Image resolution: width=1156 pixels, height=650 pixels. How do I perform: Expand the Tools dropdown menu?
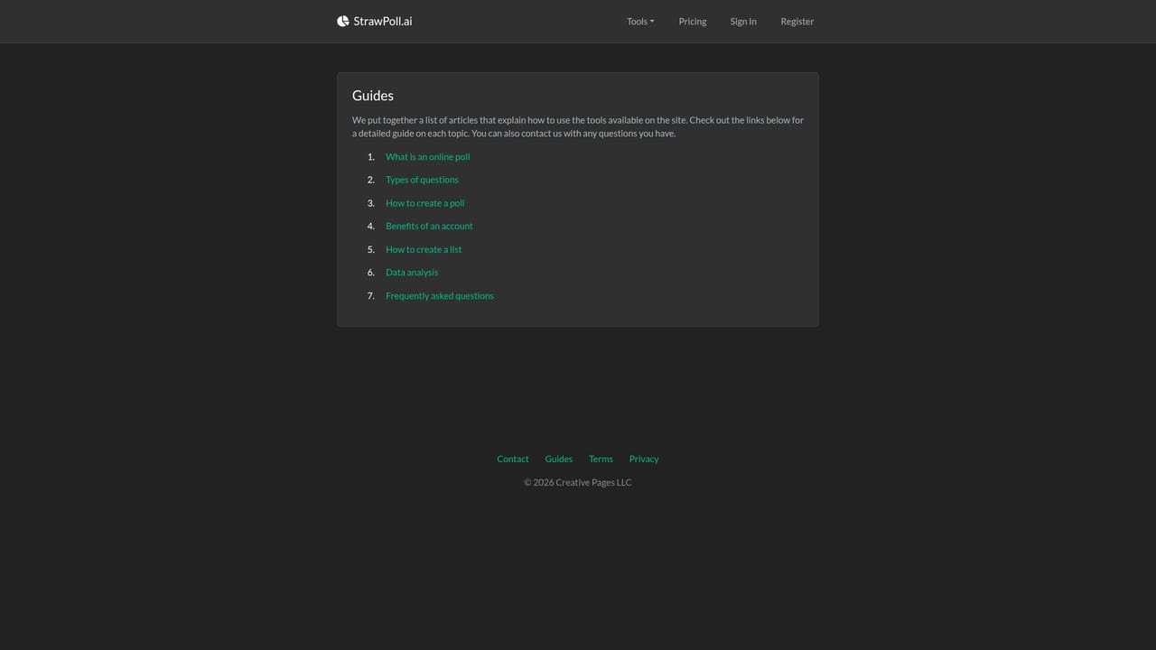coord(640,21)
